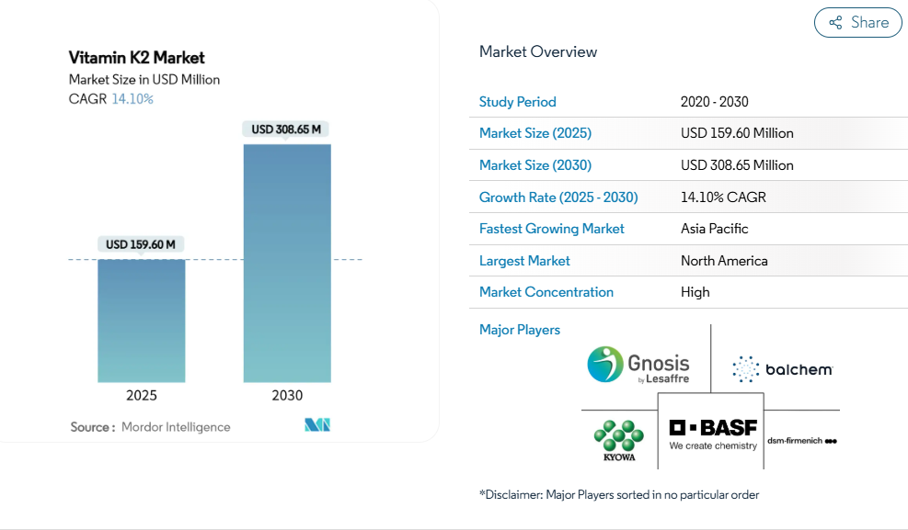
Task: Select the Study Period row label
Action: tap(518, 102)
